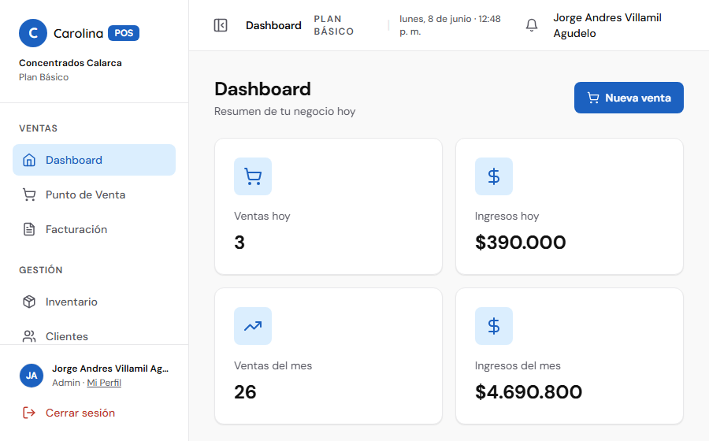Viewport: 709px width, 441px height.
Task: Click the Ingresos hoy value $390.000
Action: click(x=521, y=243)
